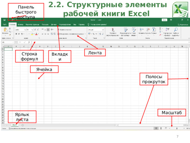
Task: Align text left in the cell
Action: coord(42,34)
